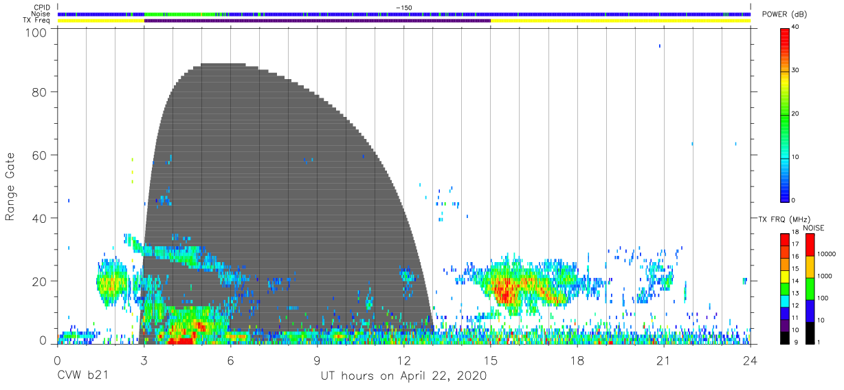
Task: Click the purple segment of TX Freq bar
Action: [318, 21]
